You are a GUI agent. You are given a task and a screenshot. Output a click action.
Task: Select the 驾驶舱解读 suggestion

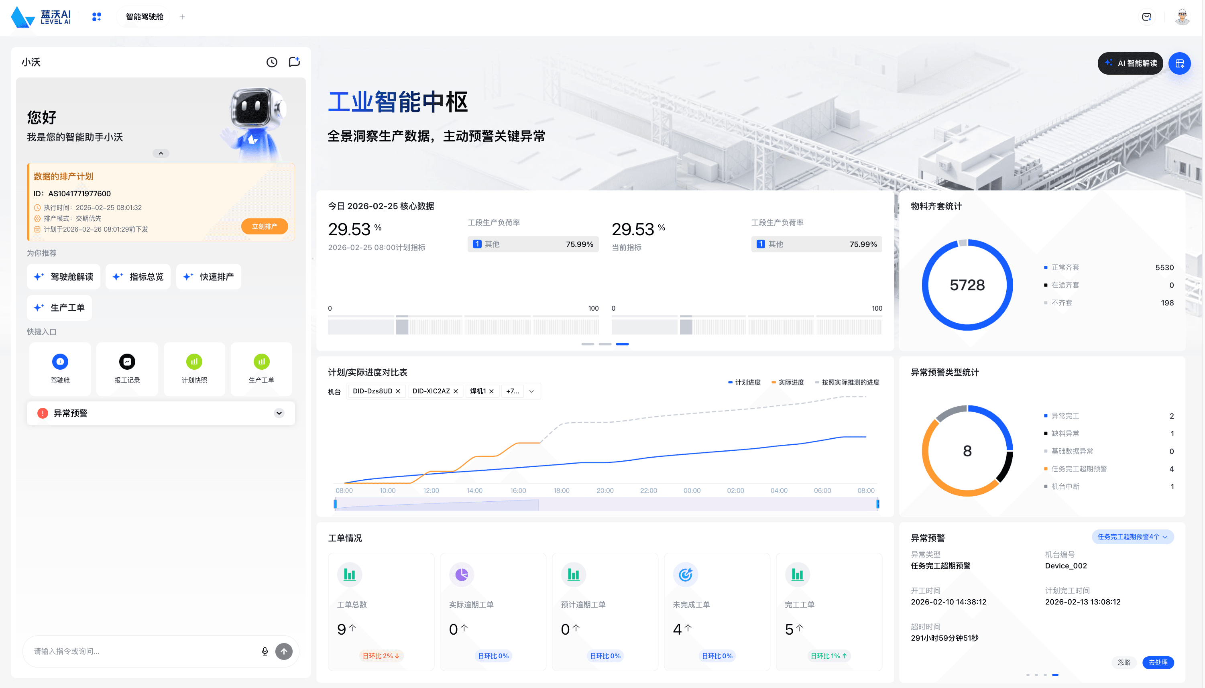63,277
